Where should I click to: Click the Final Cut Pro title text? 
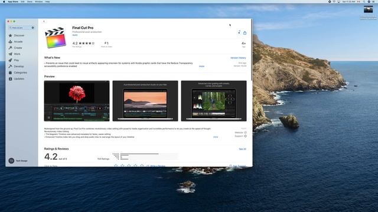click(x=83, y=28)
